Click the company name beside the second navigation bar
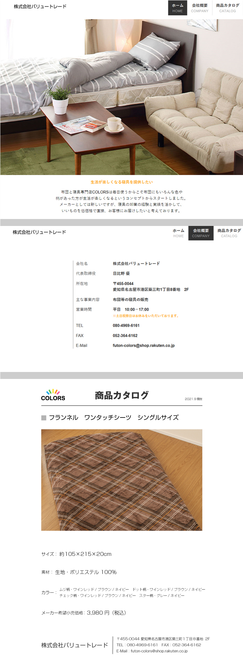The width and height of the screenshot is (243, 664). (x=39, y=232)
